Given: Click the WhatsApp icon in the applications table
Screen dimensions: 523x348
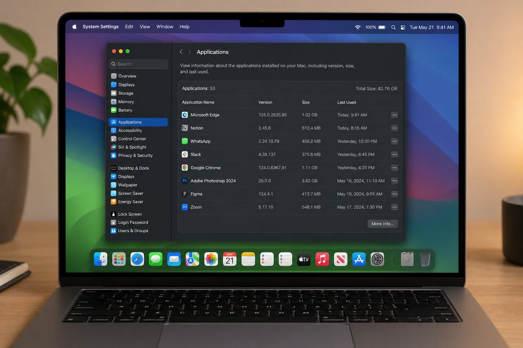Looking at the screenshot, I should (185, 141).
